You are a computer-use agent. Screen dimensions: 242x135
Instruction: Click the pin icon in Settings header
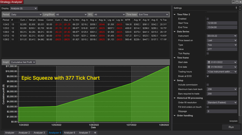pos(236,7)
